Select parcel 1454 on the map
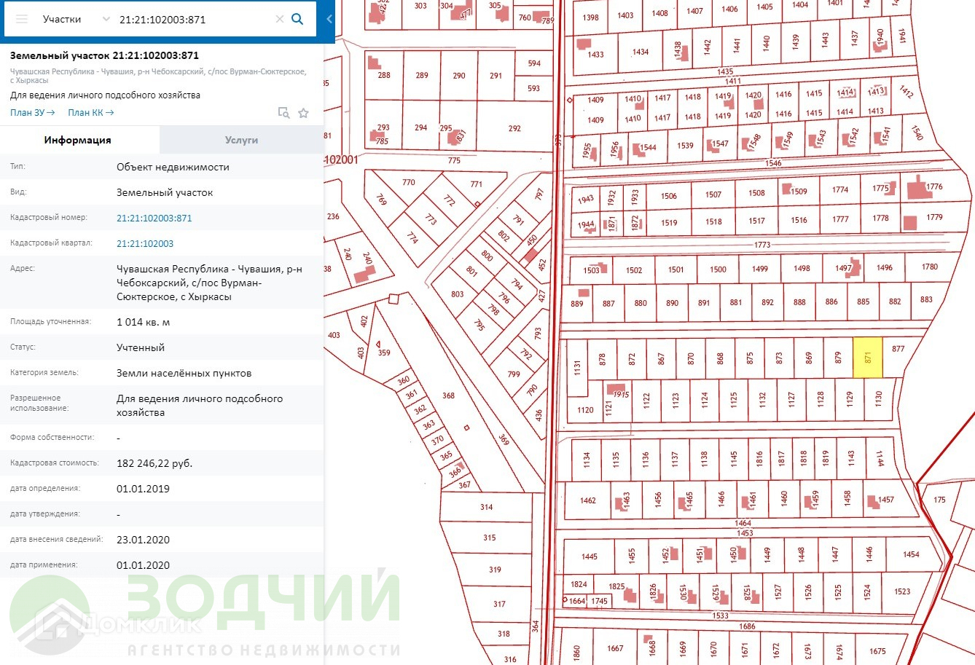The width and height of the screenshot is (975, 665). 911,554
